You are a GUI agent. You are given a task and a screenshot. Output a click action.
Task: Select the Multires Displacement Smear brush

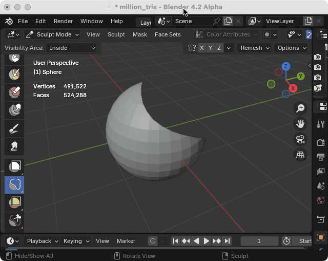(14, 110)
